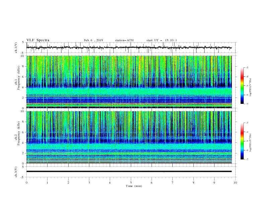Click the time axis tick label "1"

click(47, 183)
